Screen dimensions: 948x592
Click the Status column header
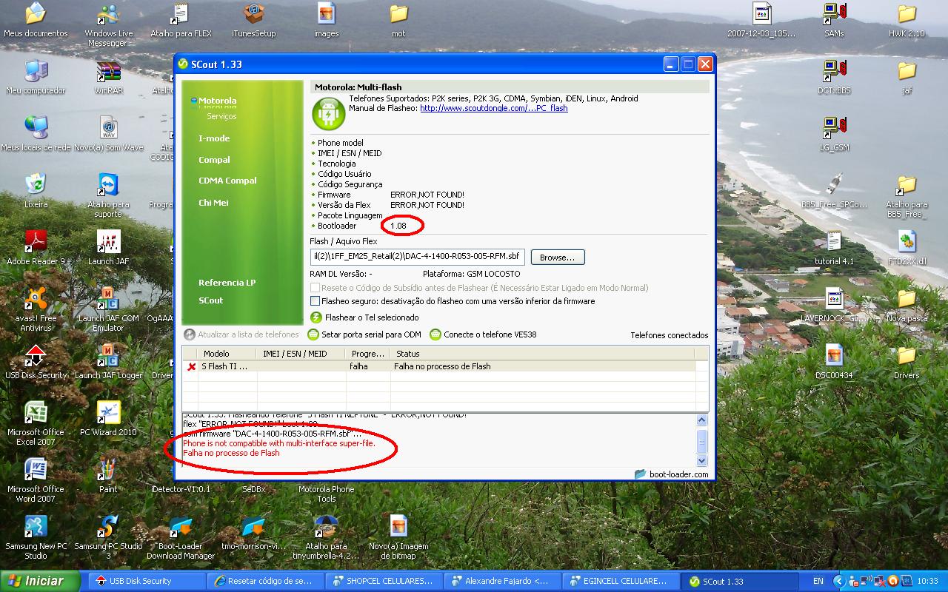point(543,354)
